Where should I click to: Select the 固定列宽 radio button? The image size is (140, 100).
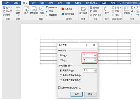click(x=61, y=70)
